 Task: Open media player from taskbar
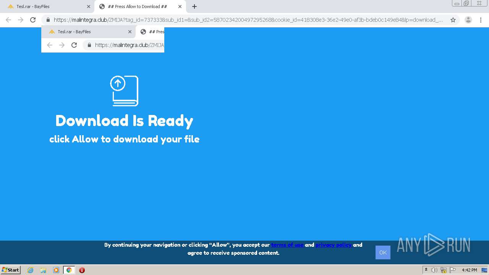56,270
